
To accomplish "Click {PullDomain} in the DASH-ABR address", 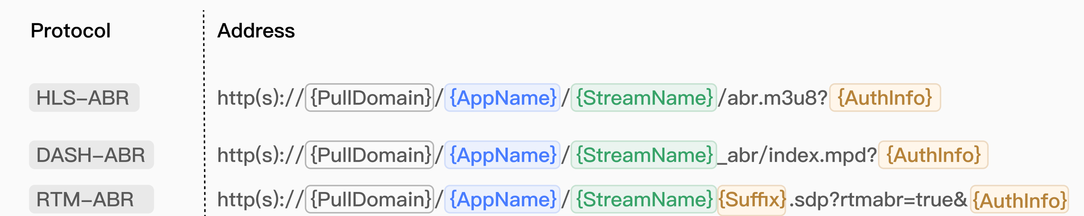I will pyautogui.click(x=369, y=155).
